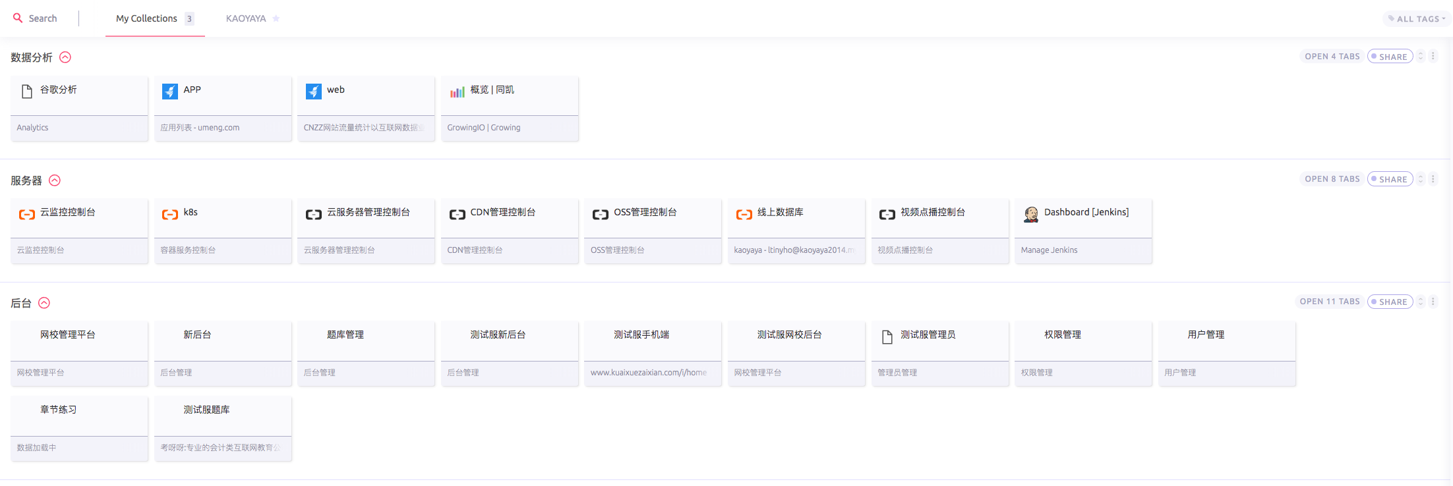Click the reorder arrows for 服务器 collection
Image resolution: width=1453 pixels, height=486 pixels.
point(1421,179)
